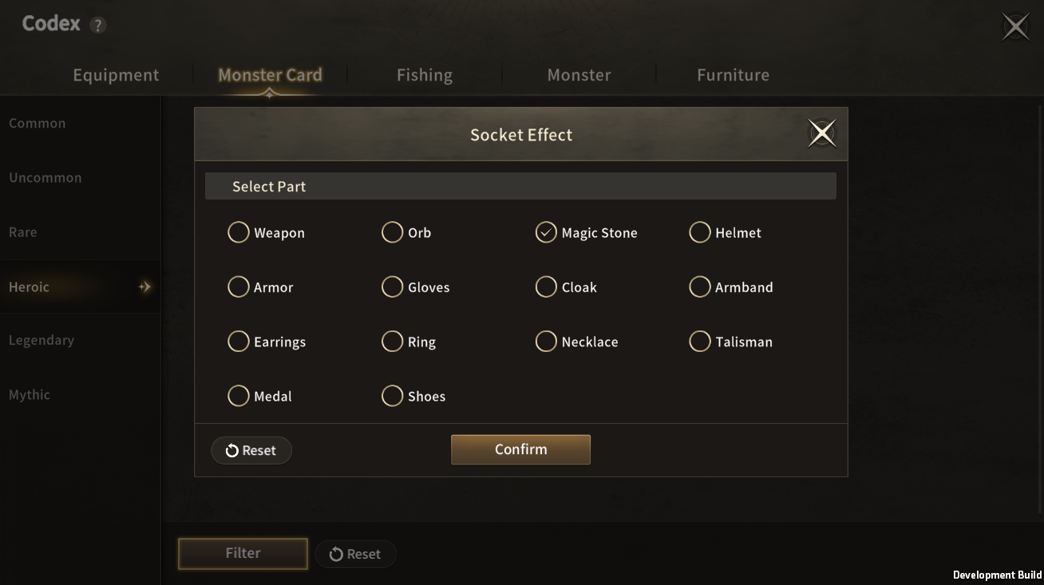Go to the Furniture tab
The width and height of the screenshot is (1044, 585).
pyautogui.click(x=733, y=75)
